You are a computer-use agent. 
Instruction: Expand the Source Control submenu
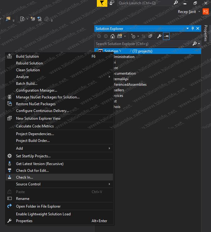click(x=59, y=184)
